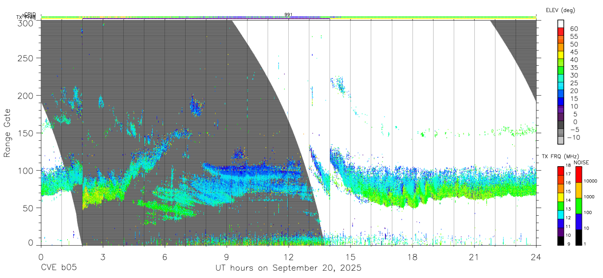Click the green ELEV swatch between 30 and 35
This screenshot has height=278, width=603.
[561, 71]
